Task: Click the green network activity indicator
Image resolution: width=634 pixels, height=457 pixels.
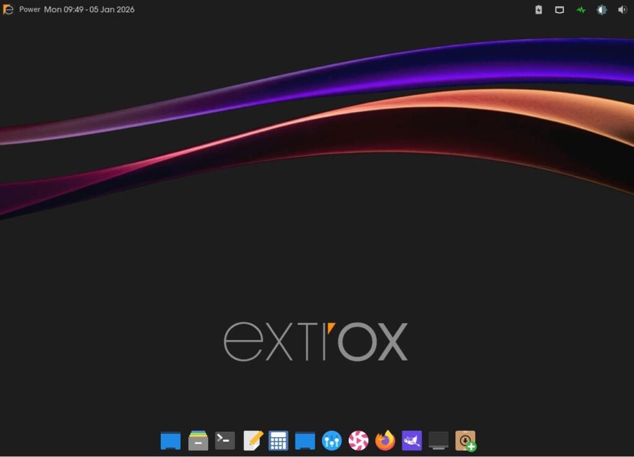Action: pyautogui.click(x=580, y=10)
